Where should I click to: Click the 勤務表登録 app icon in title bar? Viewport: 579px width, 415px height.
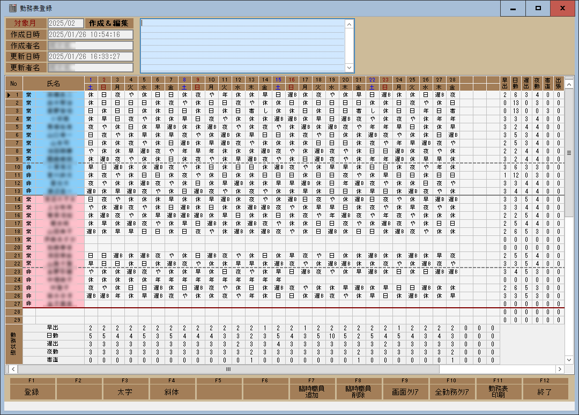pyautogui.click(x=13, y=9)
